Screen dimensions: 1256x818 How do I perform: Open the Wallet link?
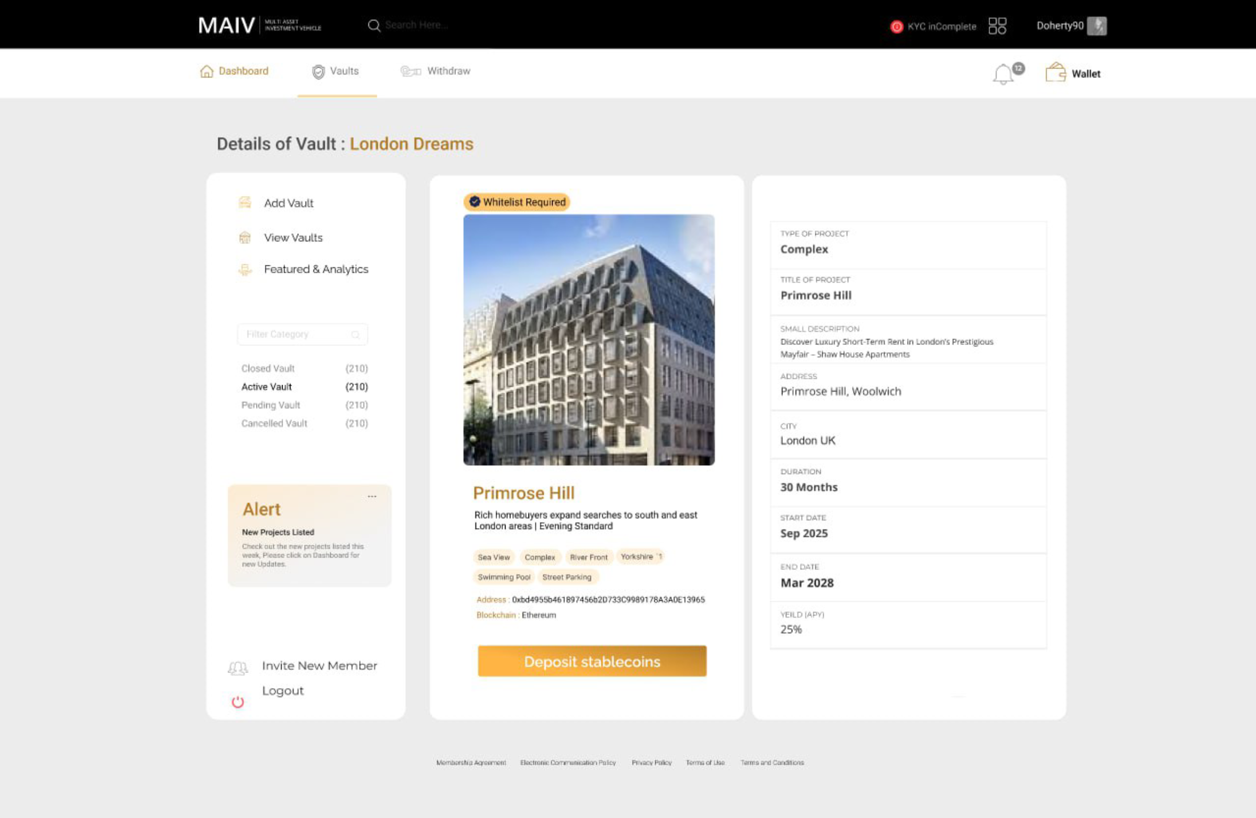(1085, 74)
